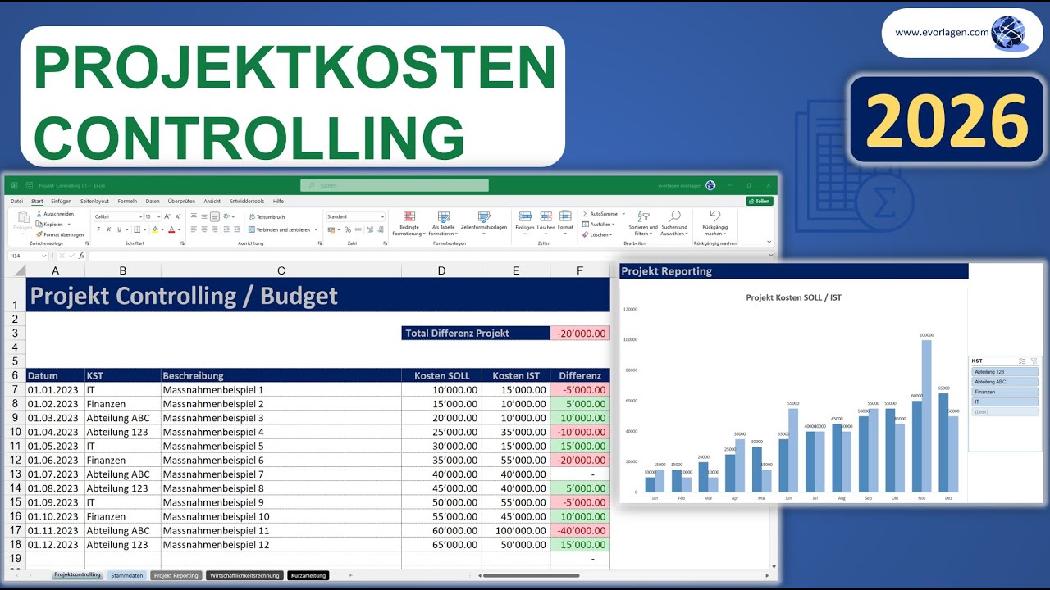
Task: Toggle italic K formatting
Action: click(110, 229)
